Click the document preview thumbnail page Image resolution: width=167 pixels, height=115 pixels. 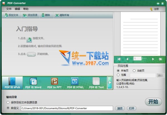click(x=140, y=34)
